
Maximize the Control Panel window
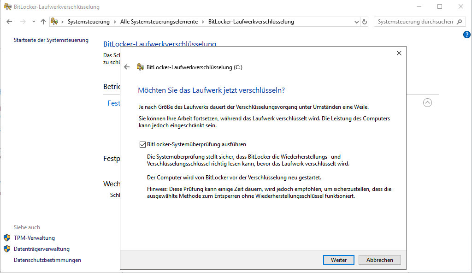440,6
